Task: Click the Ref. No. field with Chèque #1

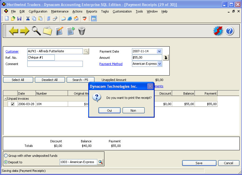Action: pyautogui.click(x=41, y=57)
